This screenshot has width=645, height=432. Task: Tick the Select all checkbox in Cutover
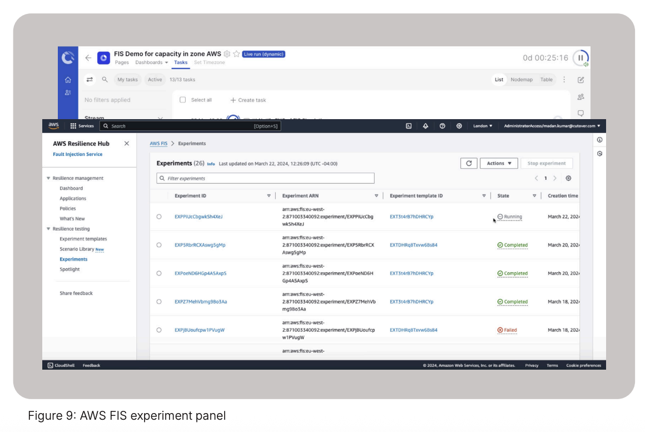(182, 100)
